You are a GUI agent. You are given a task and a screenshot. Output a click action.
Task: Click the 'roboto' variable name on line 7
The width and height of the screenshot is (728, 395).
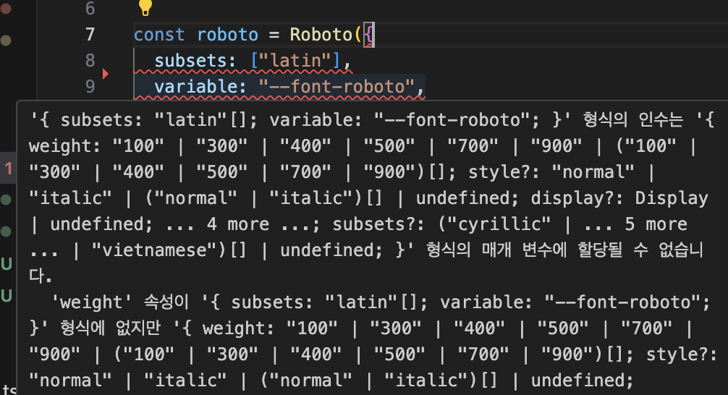pos(227,35)
